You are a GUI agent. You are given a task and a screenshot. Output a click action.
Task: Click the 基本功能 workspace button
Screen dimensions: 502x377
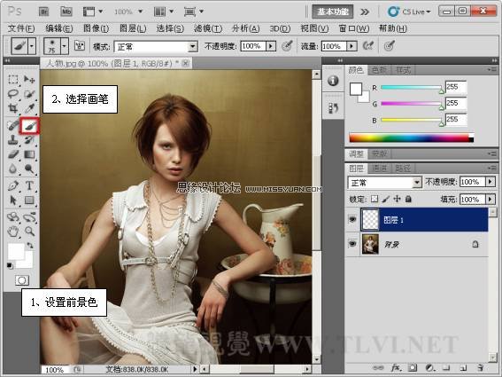[333, 12]
